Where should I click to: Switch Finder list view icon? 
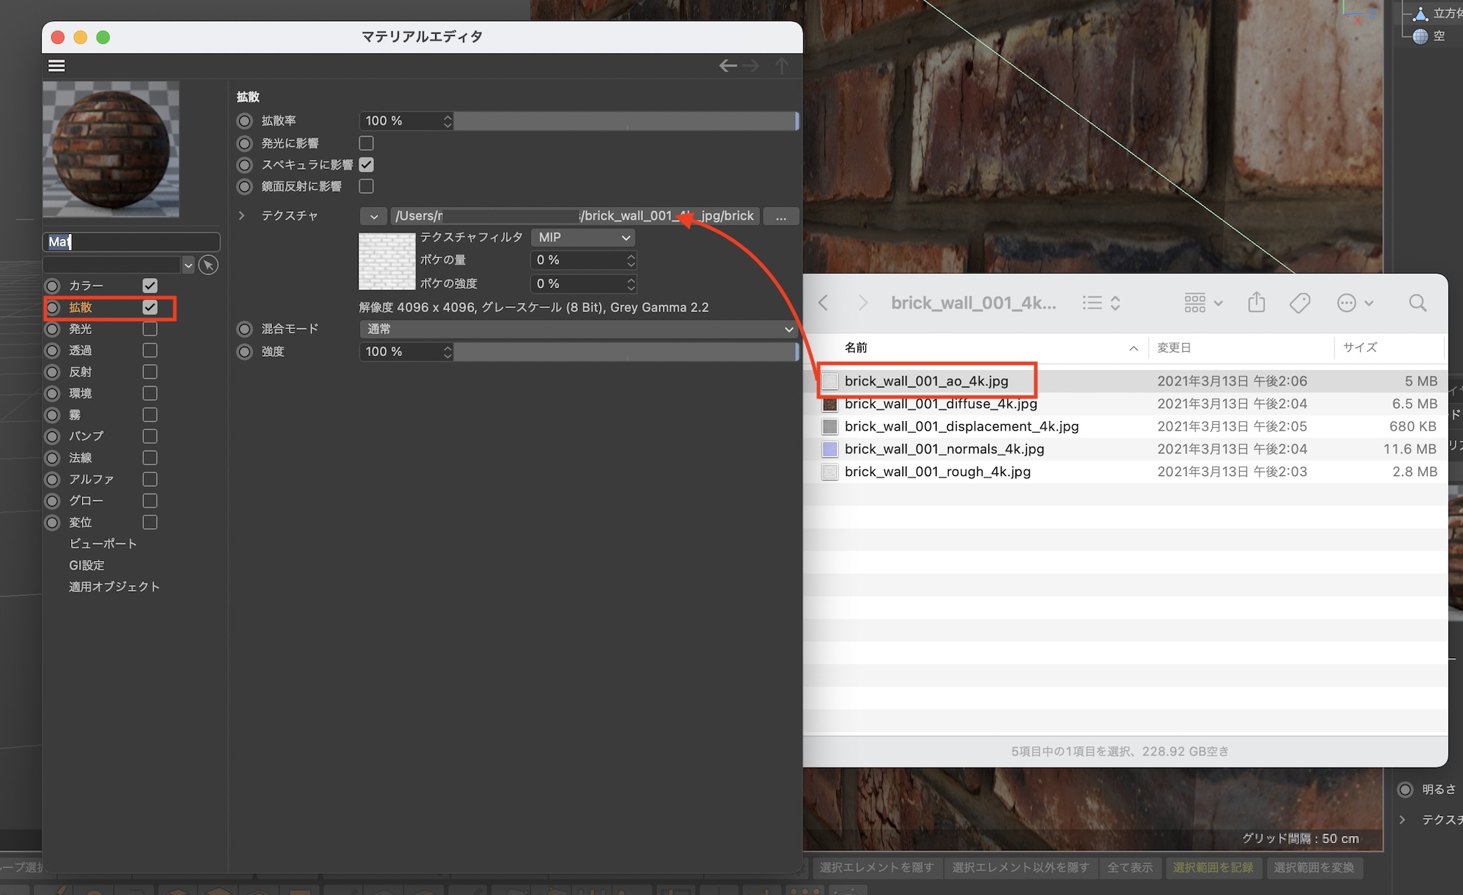pos(1092,303)
